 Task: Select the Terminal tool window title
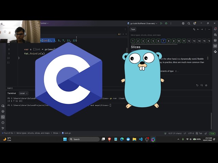(12, 93)
